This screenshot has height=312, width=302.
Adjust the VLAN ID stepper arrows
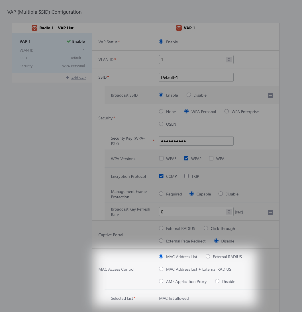[229, 60]
